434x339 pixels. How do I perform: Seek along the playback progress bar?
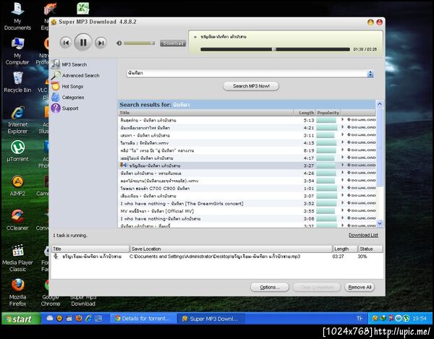(x=275, y=49)
